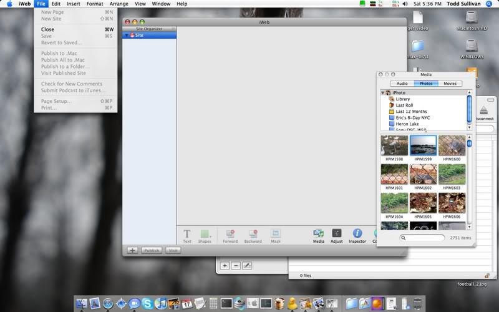Click the Publish button at iWeb bottom
This screenshot has height=312, width=499.
152,251
